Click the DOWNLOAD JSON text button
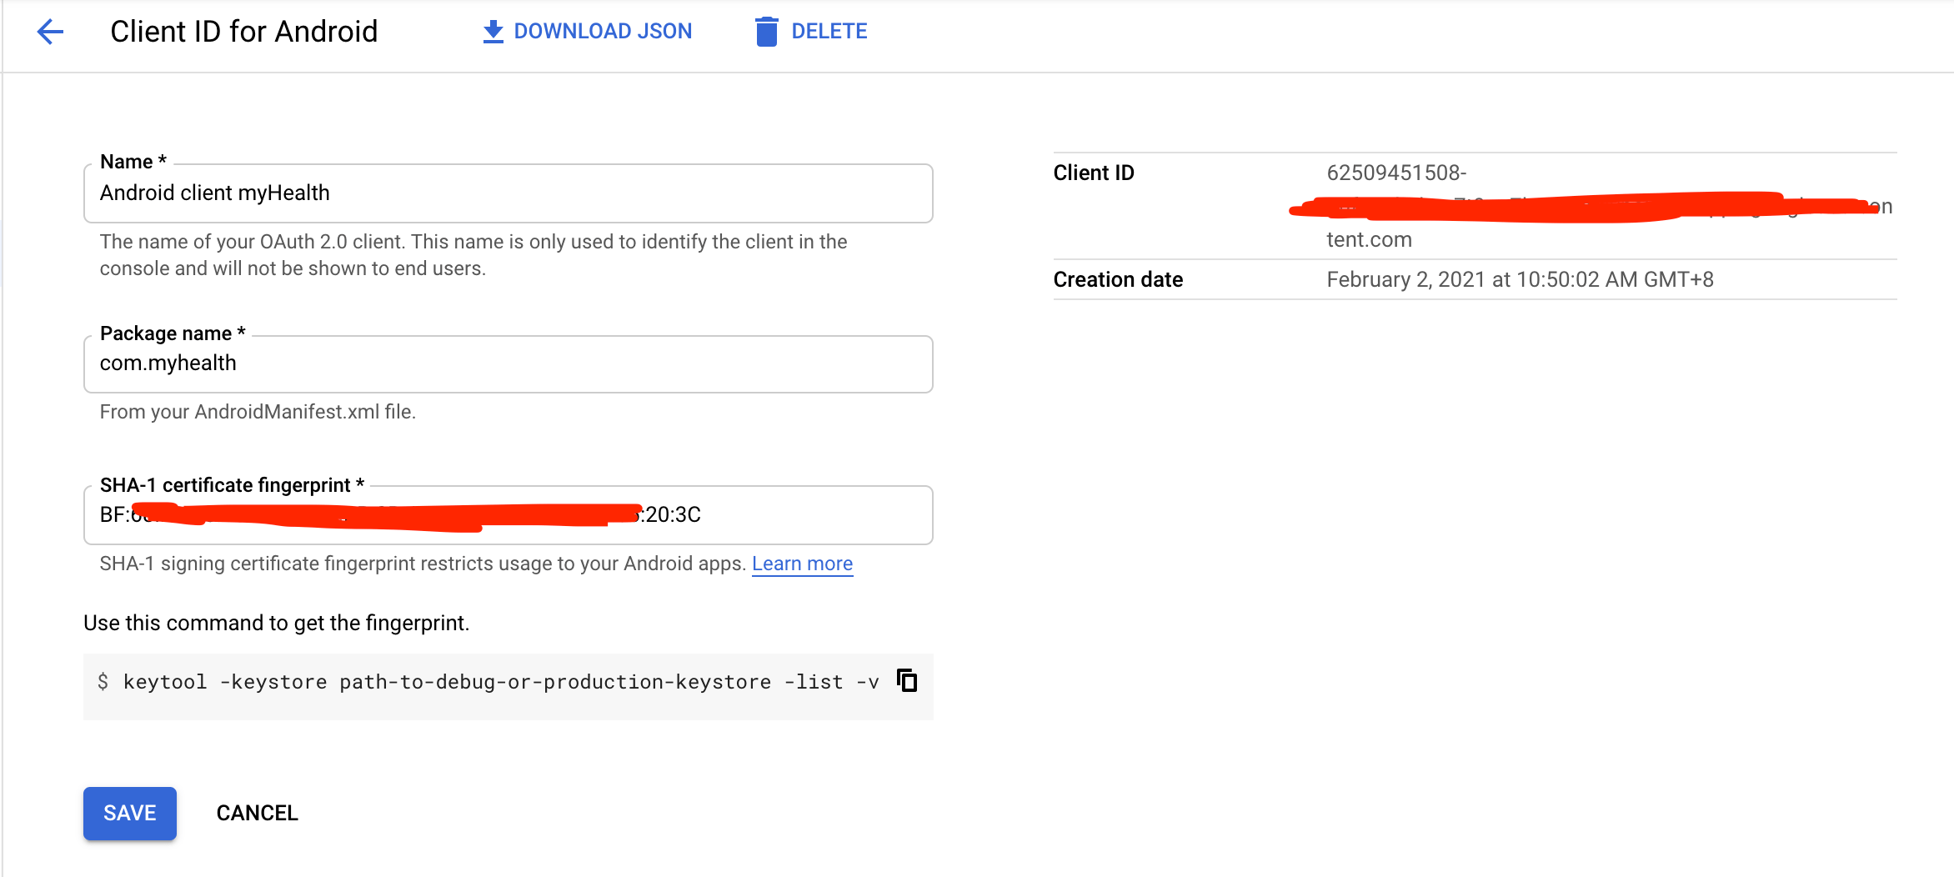 coord(603,32)
